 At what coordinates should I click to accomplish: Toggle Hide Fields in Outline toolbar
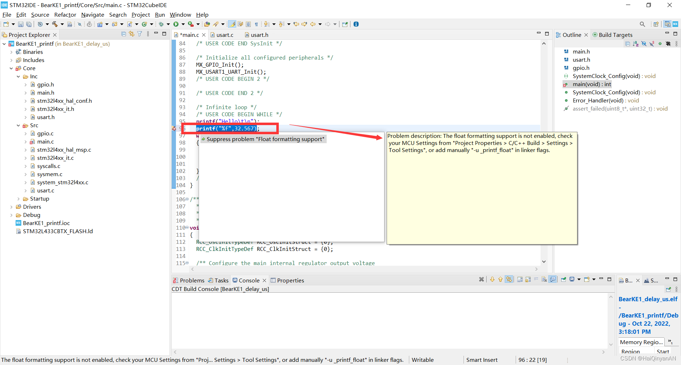coord(644,44)
